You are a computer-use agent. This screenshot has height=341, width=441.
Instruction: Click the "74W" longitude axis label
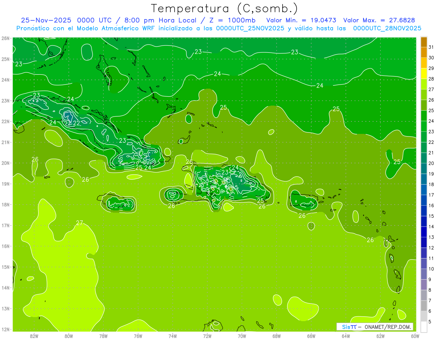[x=173, y=336]
